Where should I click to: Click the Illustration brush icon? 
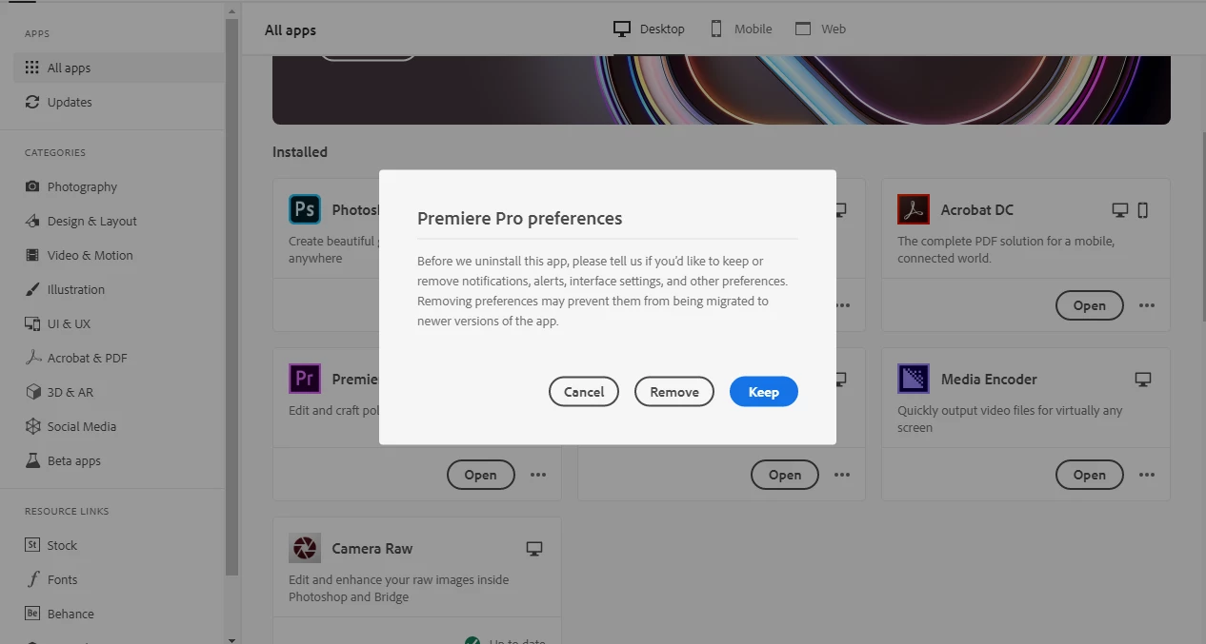[32, 289]
